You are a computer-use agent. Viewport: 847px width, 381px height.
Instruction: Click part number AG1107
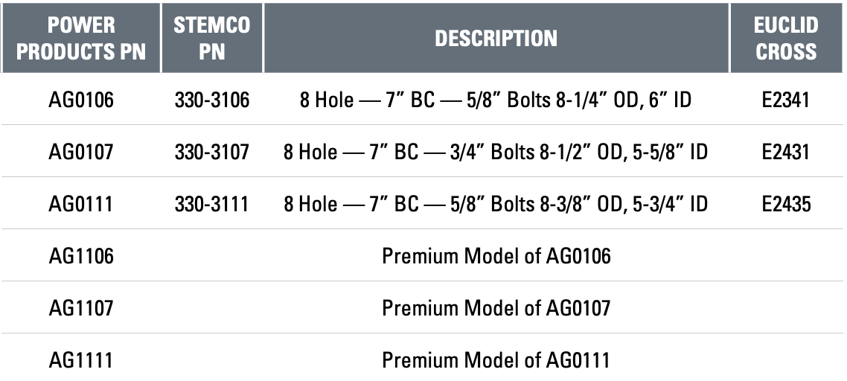[81, 308]
